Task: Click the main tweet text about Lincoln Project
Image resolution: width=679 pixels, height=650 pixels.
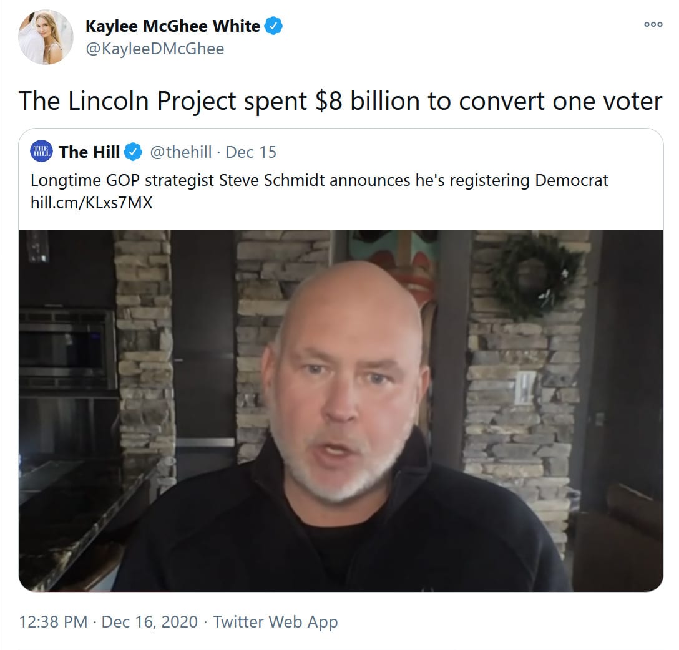Action: tap(340, 101)
